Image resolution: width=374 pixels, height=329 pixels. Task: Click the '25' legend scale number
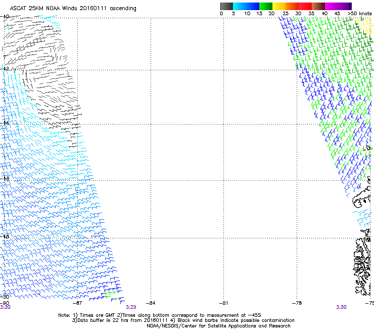tap(286, 14)
